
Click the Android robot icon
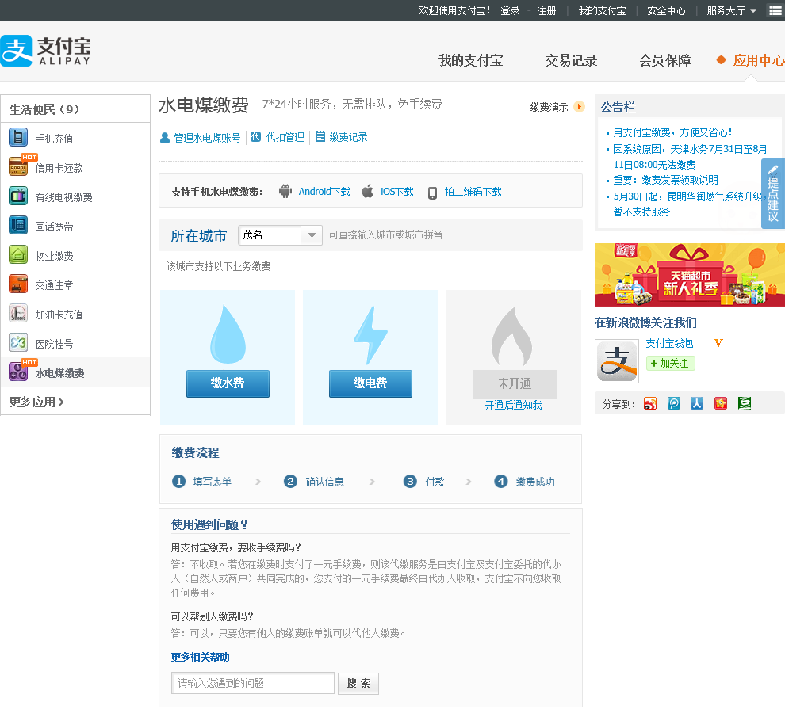[285, 191]
